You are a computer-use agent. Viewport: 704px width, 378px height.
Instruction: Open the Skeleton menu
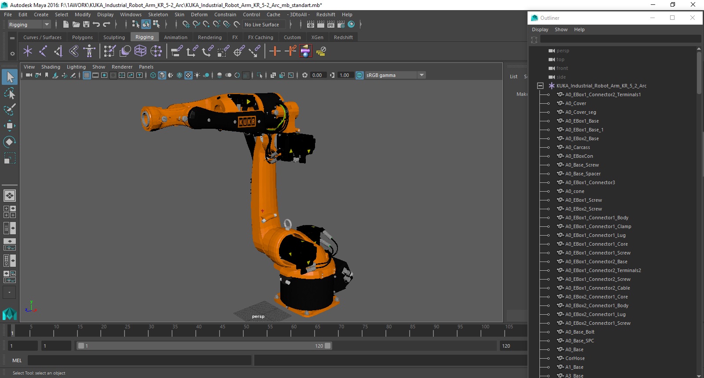pos(158,15)
